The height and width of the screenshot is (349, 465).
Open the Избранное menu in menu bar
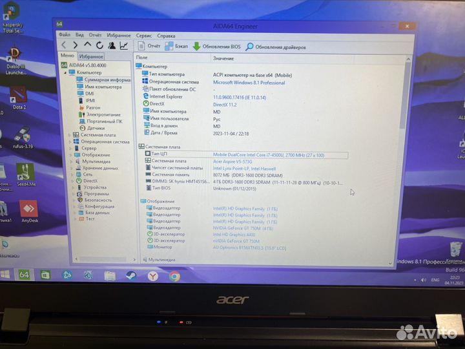(x=119, y=36)
